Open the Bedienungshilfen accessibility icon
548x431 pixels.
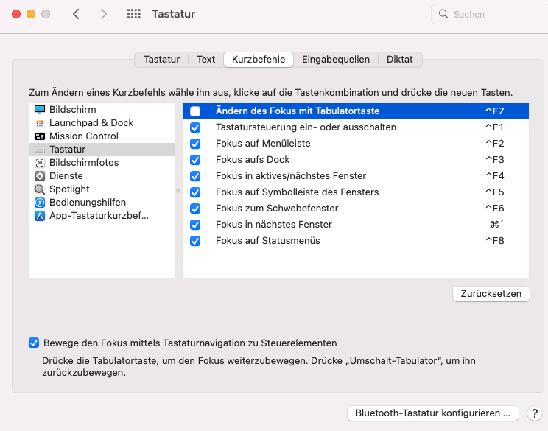40,203
